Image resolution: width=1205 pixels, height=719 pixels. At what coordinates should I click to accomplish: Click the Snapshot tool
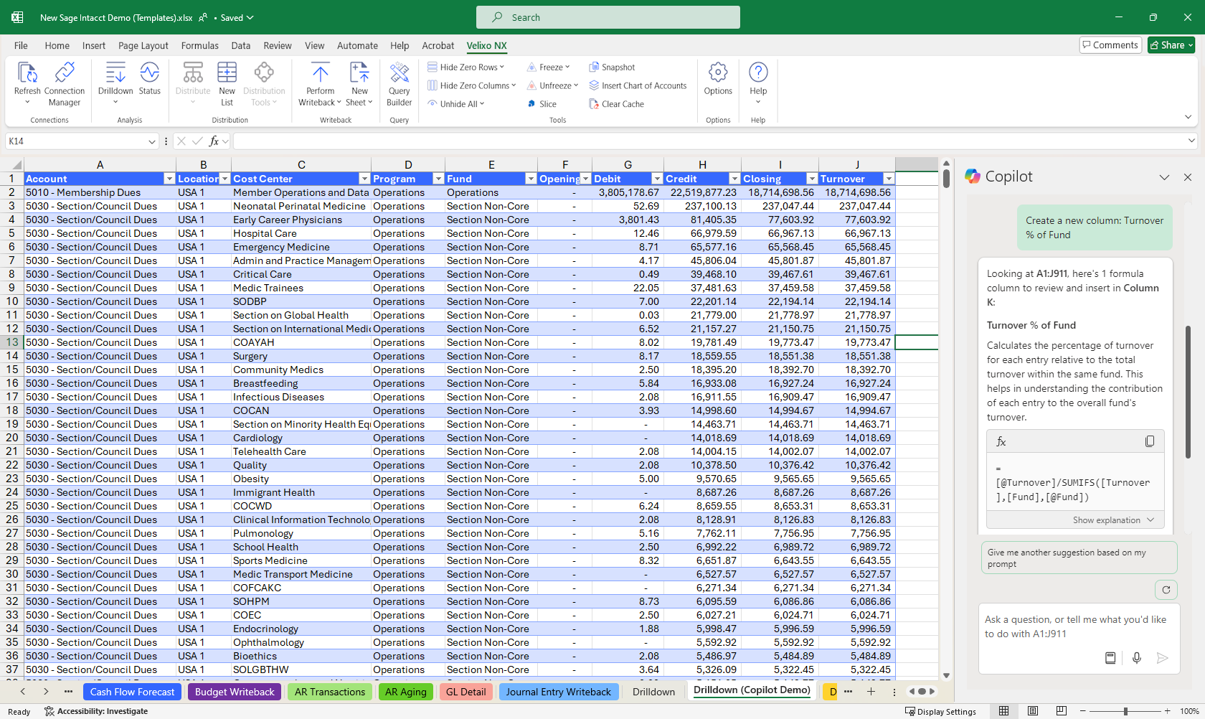612,67
